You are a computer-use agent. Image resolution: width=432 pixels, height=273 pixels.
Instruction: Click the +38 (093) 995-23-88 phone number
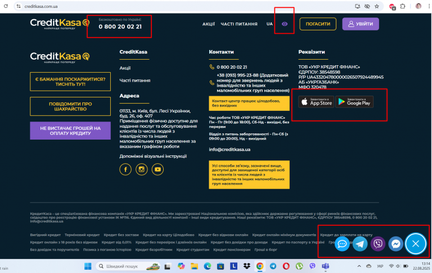pos(237,75)
